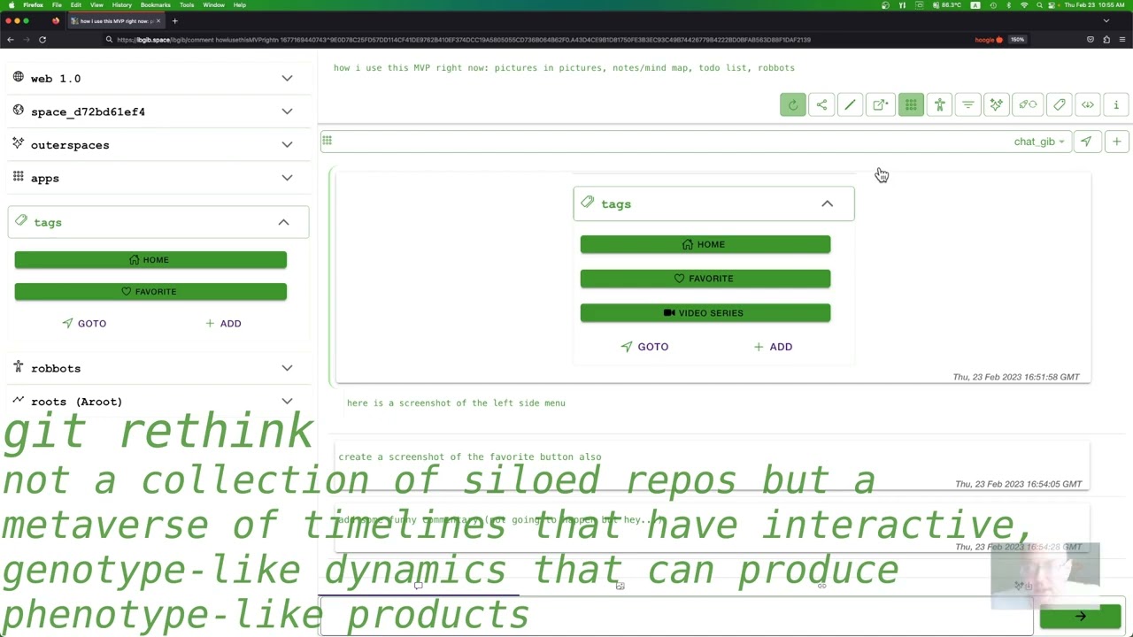Click the robbot figure icon in the toolbar

point(939,105)
